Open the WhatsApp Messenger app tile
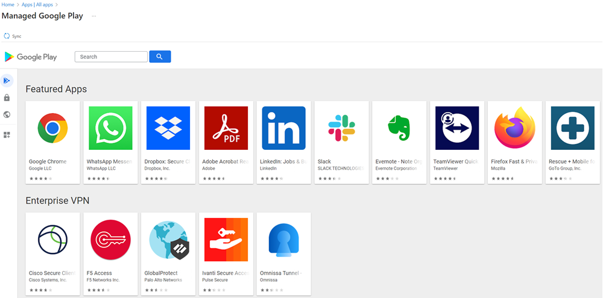Image resolution: width=603 pixels, height=298 pixels. [110, 128]
